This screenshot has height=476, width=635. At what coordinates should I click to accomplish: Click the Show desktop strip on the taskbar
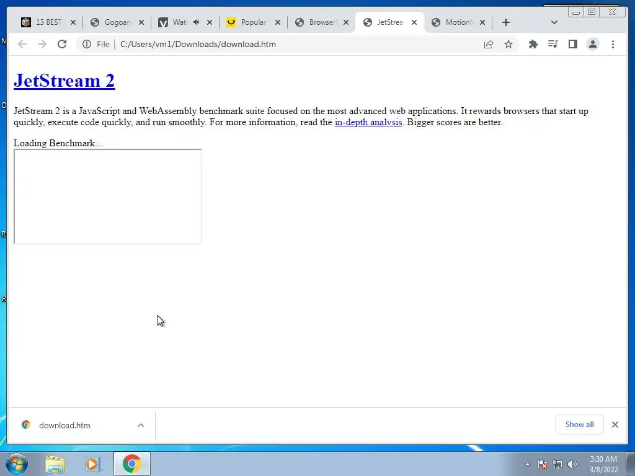(631, 464)
